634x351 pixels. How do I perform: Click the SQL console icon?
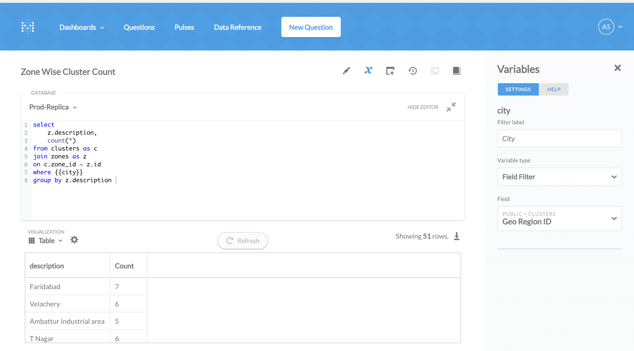point(435,71)
